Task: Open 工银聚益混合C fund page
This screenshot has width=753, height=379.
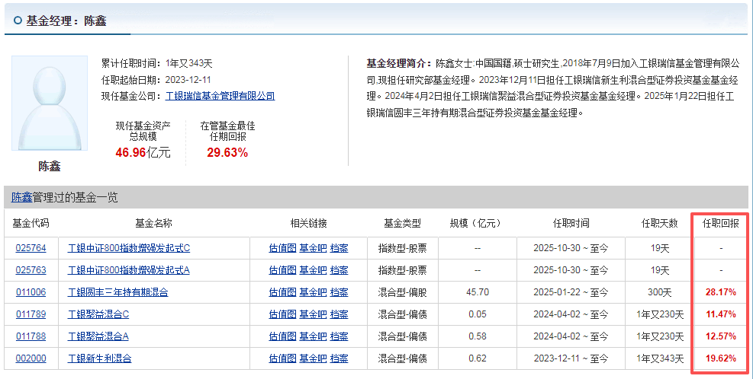Action: tap(98, 314)
